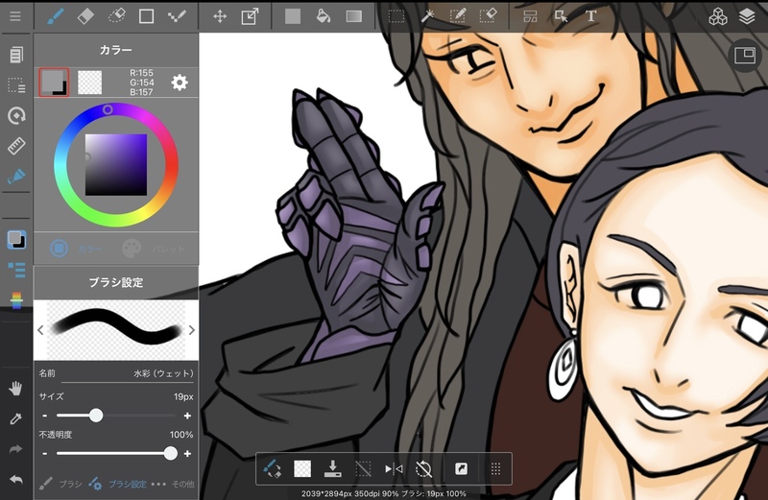This screenshot has height=500, width=768.
Task: Toggle brush/eraser switch in shortcut bar
Action: (x=272, y=468)
